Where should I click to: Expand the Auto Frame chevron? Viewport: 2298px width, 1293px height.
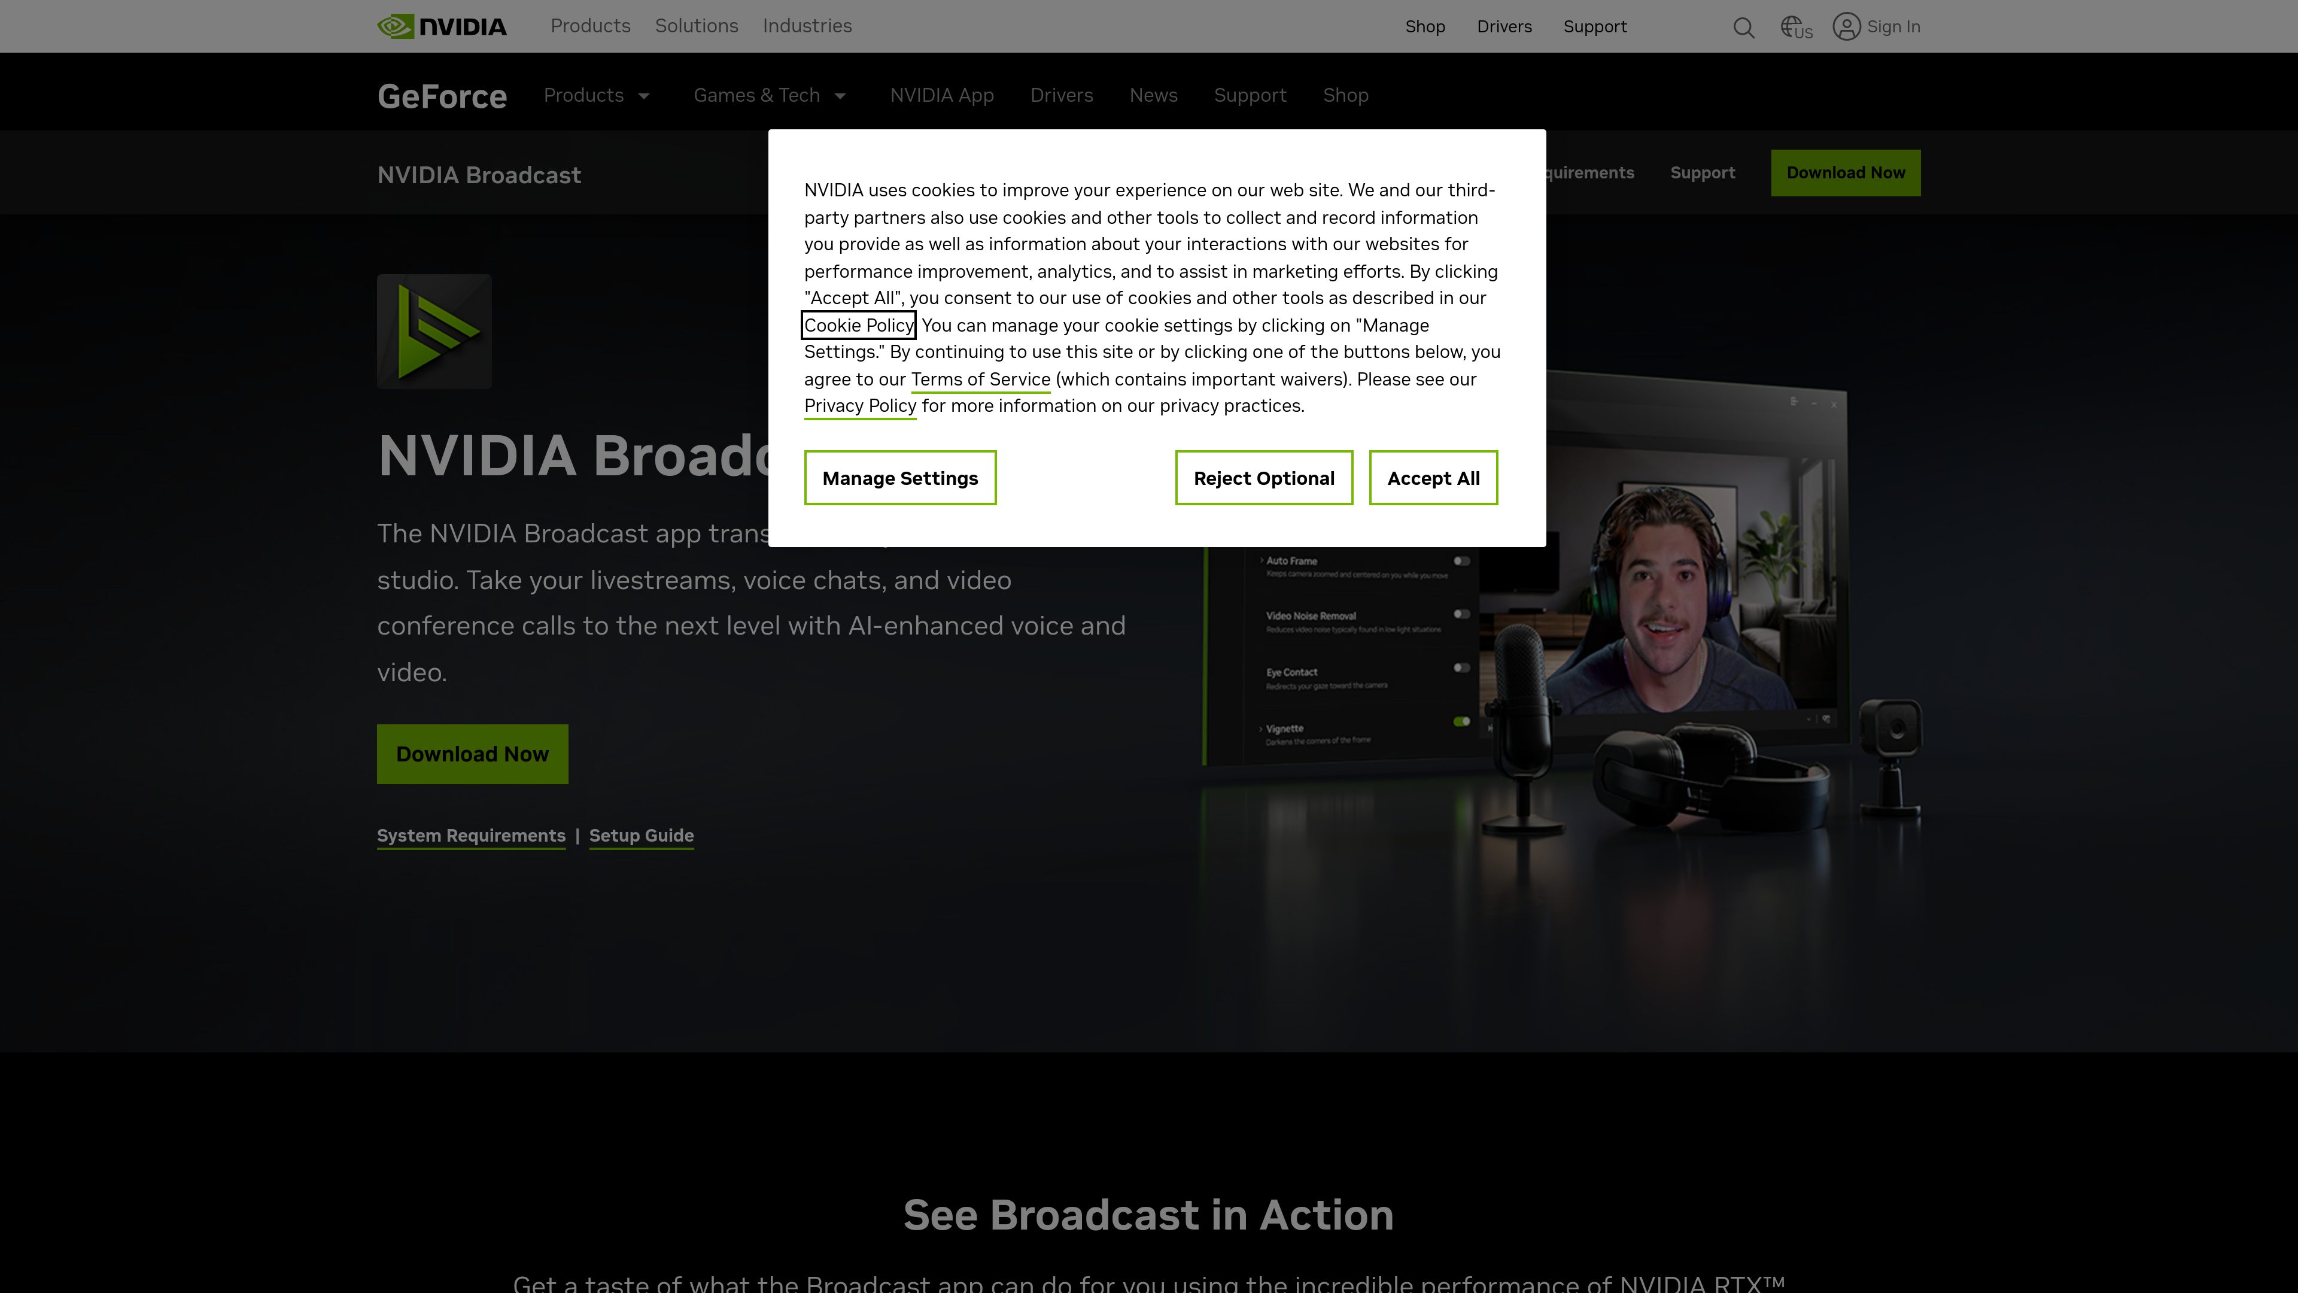(1260, 560)
